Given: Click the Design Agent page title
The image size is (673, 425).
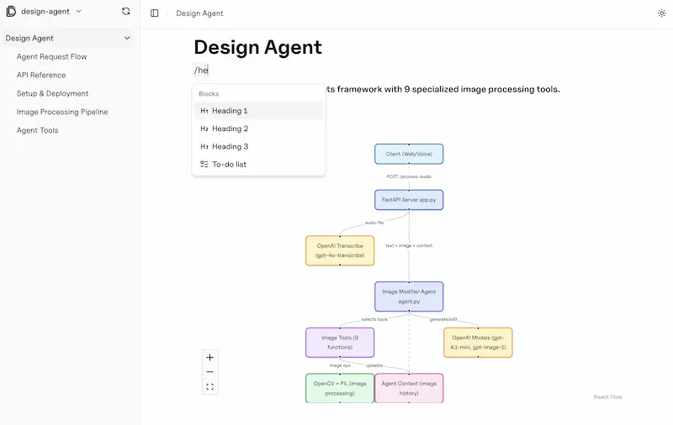Looking at the screenshot, I should click(x=257, y=47).
